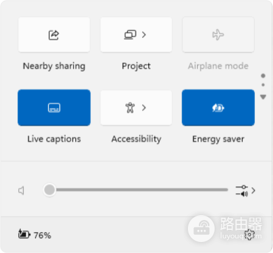Mute using the speaker icon
Screen dimensions: 273x253
coord(21,190)
